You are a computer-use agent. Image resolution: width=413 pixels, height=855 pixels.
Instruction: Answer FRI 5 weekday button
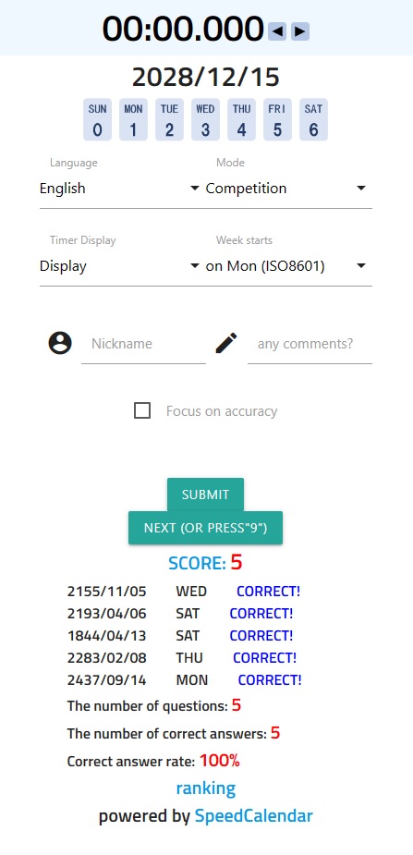click(277, 120)
